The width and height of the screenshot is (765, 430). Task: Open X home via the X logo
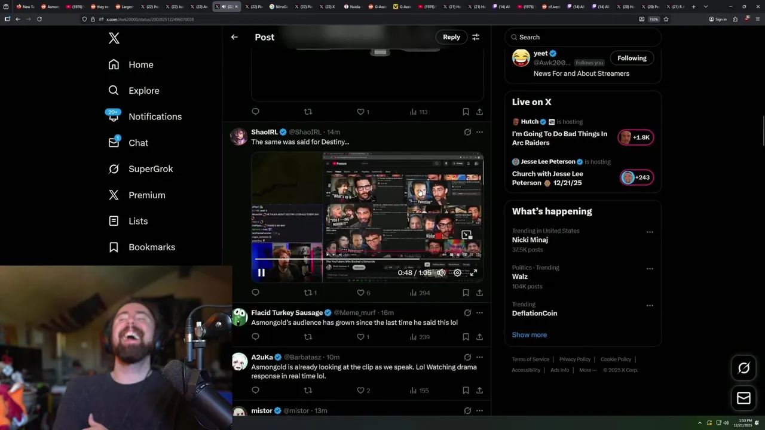[x=114, y=38]
